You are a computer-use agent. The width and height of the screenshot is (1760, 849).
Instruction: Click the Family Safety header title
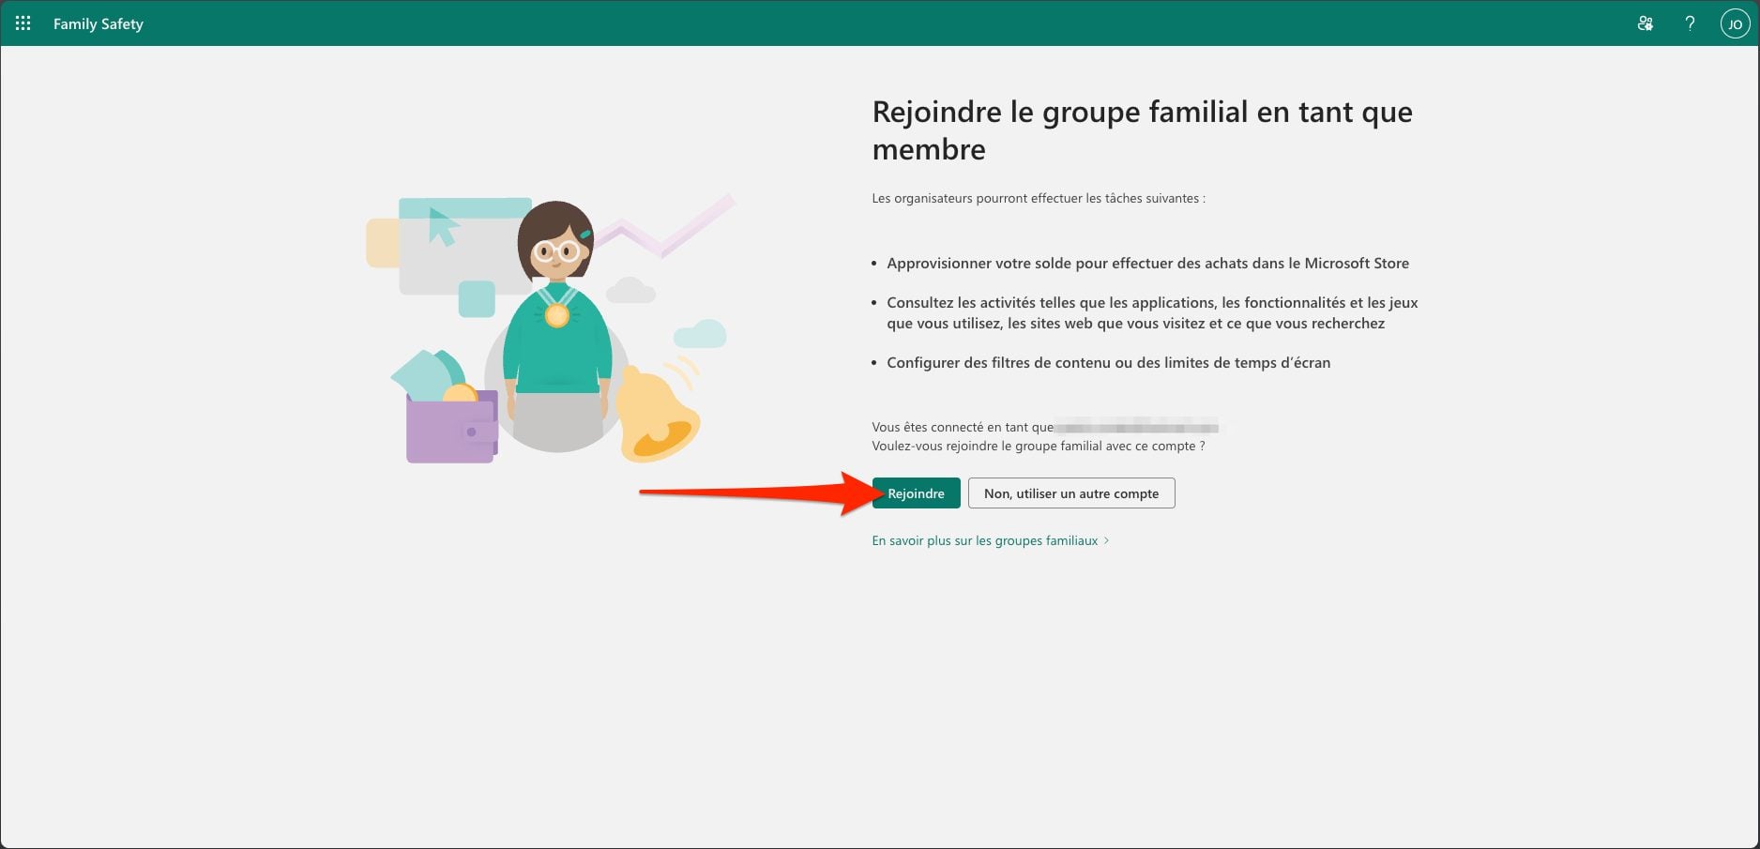coord(99,23)
